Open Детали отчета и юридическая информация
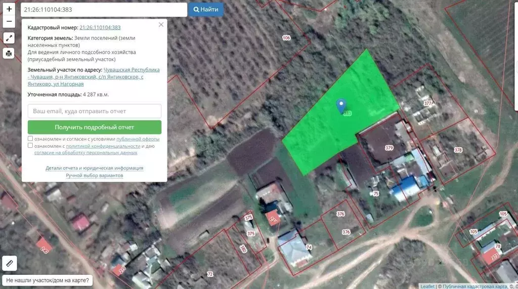This screenshot has height=289, width=518. (94, 168)
